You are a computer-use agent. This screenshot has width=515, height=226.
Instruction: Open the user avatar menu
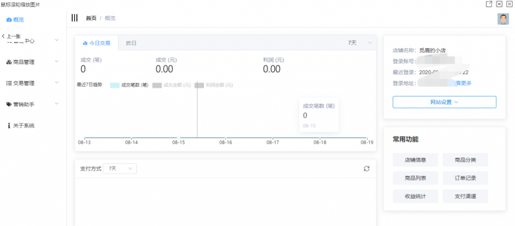[503, 19]
